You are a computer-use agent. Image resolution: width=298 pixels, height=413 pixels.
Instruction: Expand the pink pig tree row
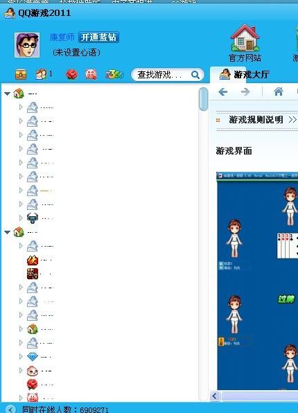21,398
